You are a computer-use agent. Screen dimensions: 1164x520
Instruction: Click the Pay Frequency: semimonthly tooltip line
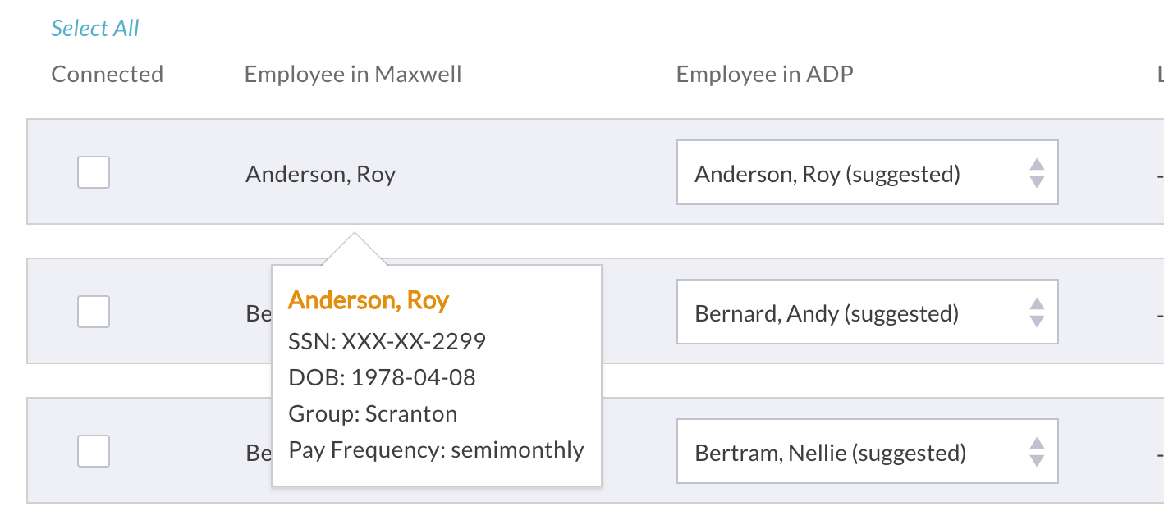435,449
